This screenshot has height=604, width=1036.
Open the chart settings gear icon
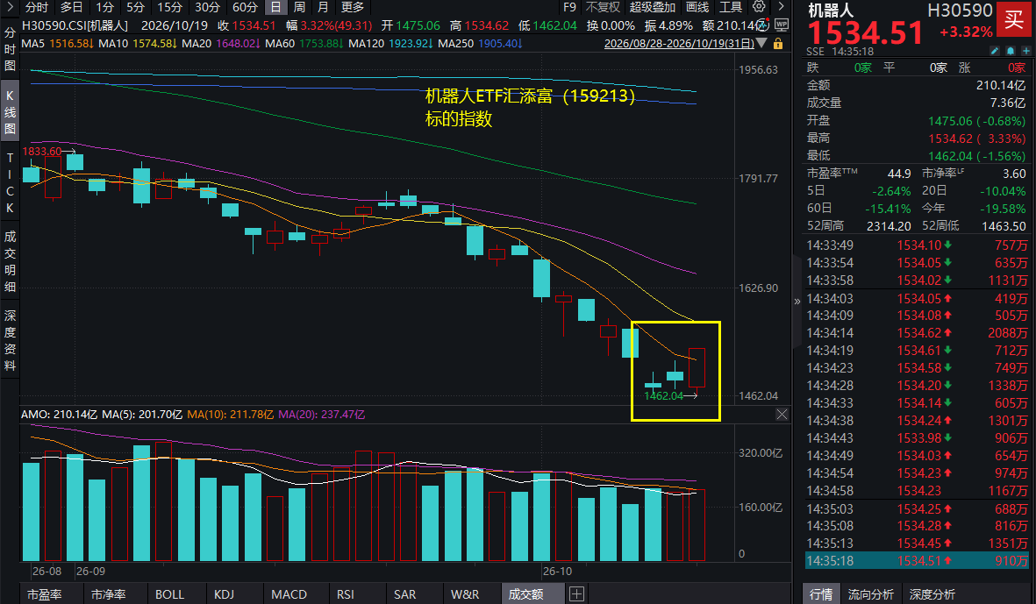tap(759, 7)
